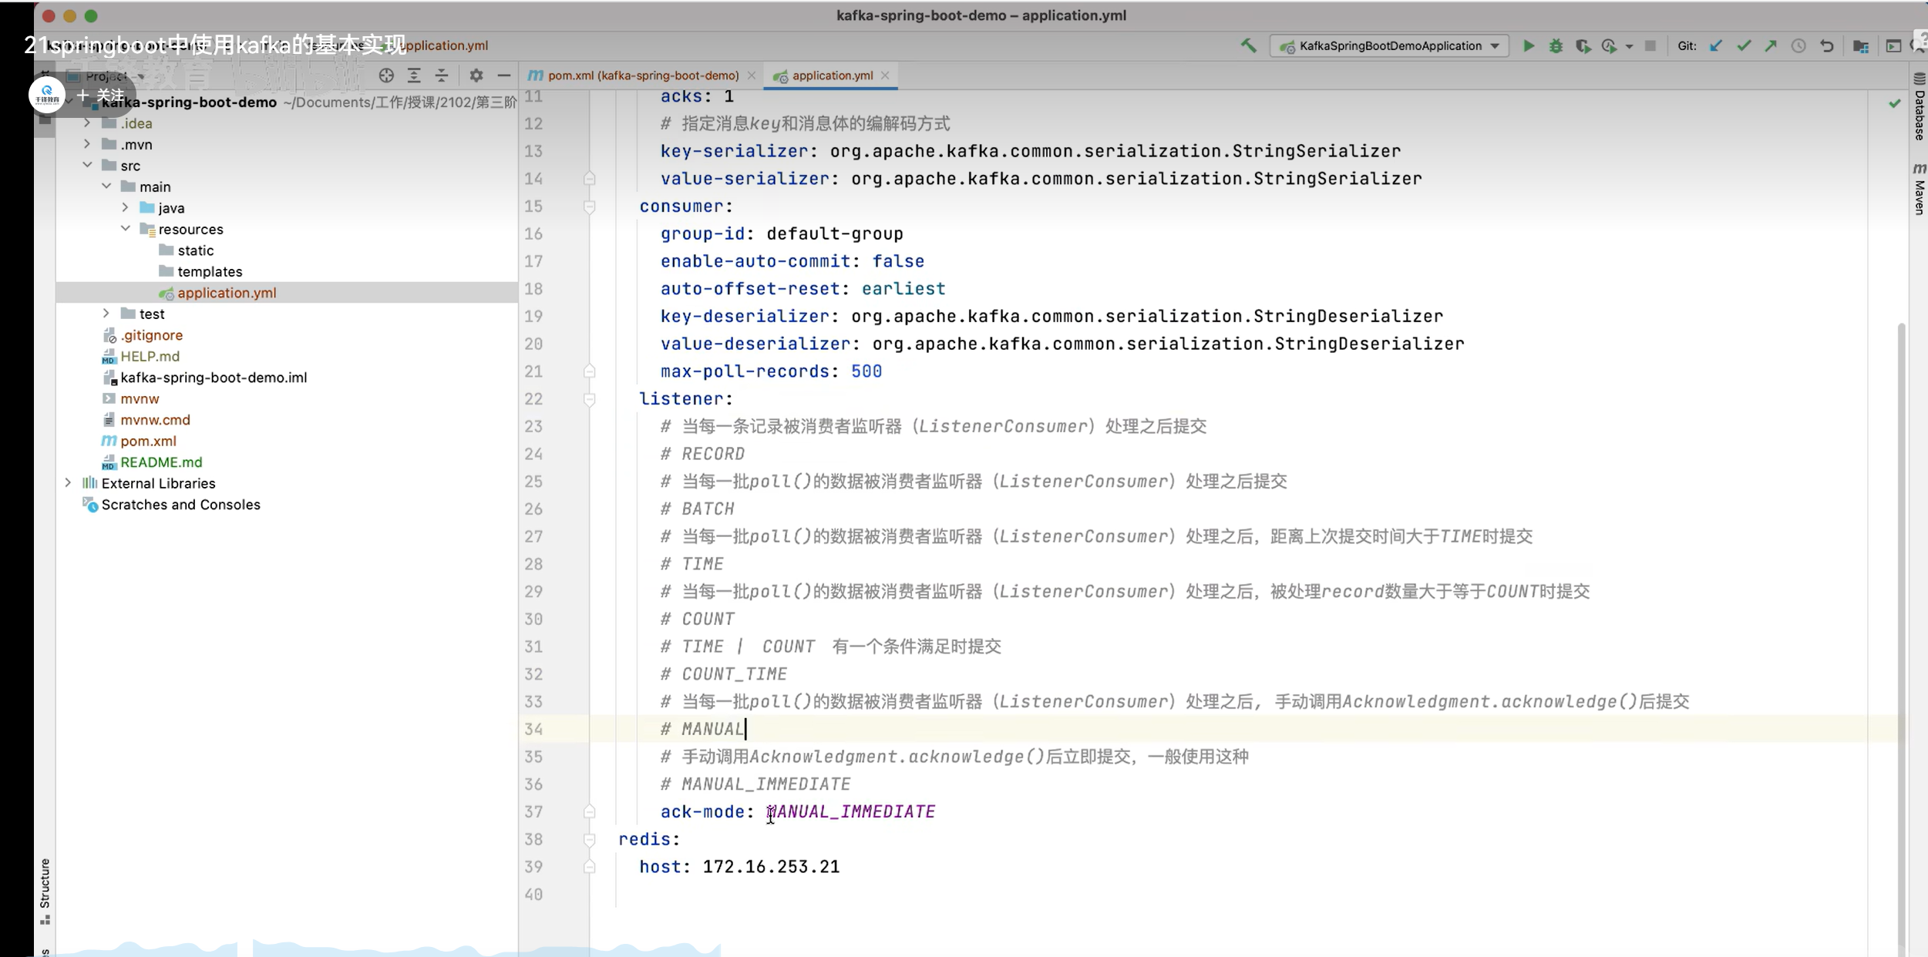Collapse the src folder in tree
Viewport: 1928px width, 957px height.
87,165
